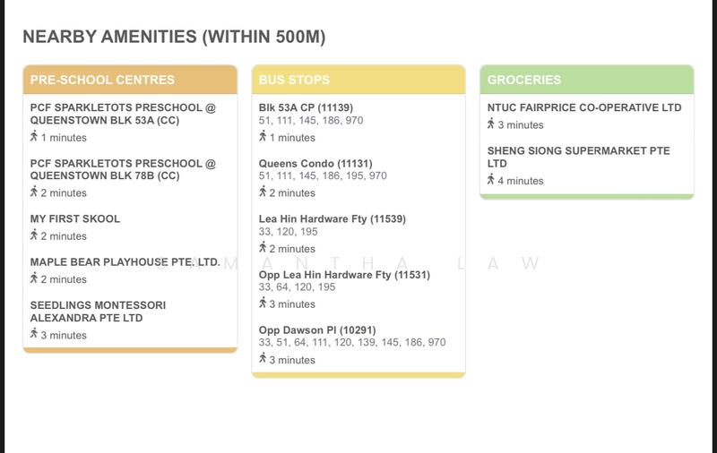Click bus numbers under Opp Dawson Pl
Viewport: 717px width, 453px height.
[351, 343]
